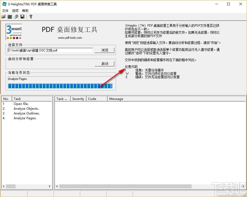Click the Message column header
Viewport: 247px width, 197px height.
176,99
